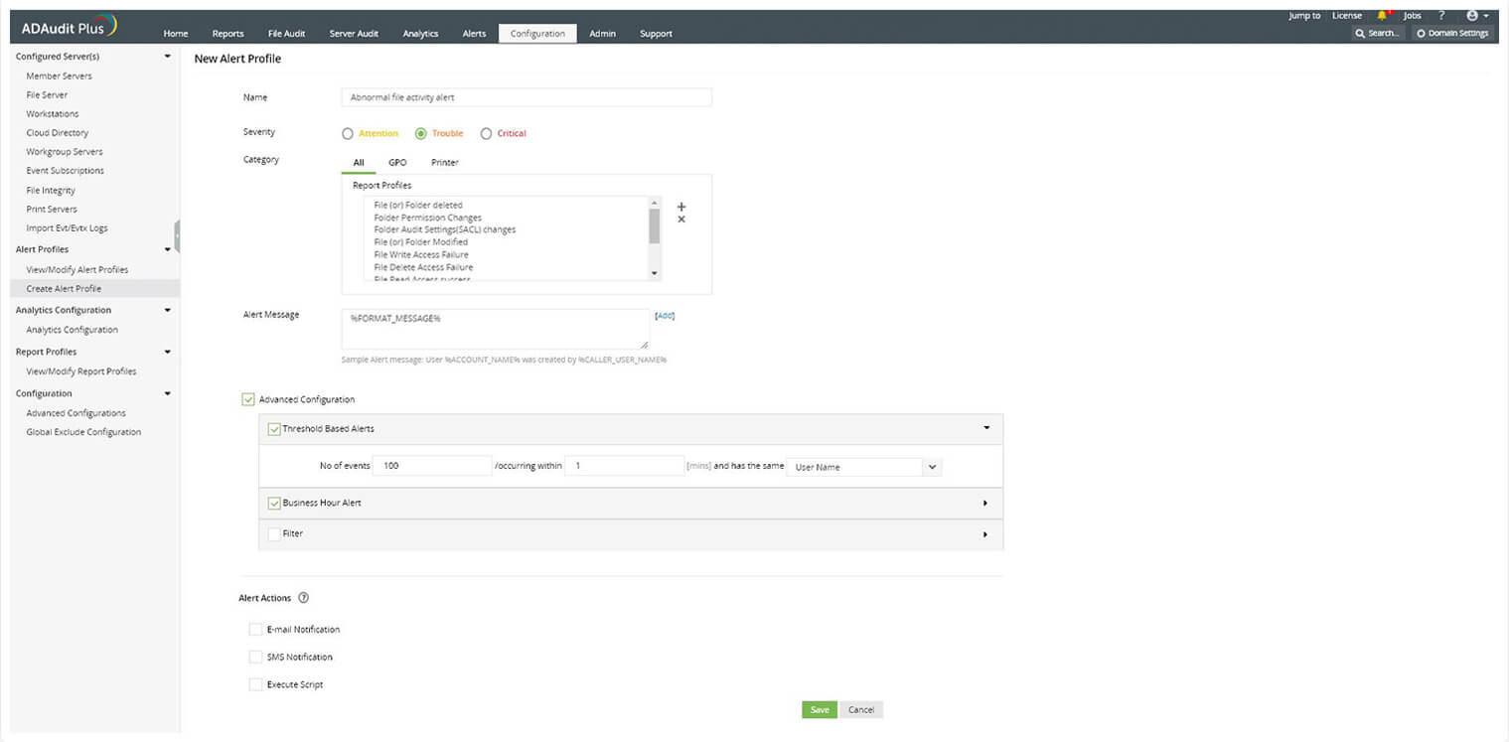
Task: Toggle the Threshold Based Alerts checkbox
Action: coord(275,429)
